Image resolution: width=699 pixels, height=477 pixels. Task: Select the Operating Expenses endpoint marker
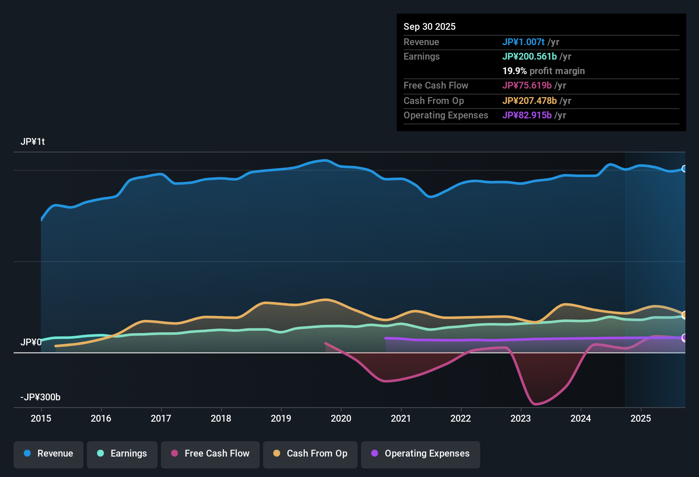[x=684, y=338]
